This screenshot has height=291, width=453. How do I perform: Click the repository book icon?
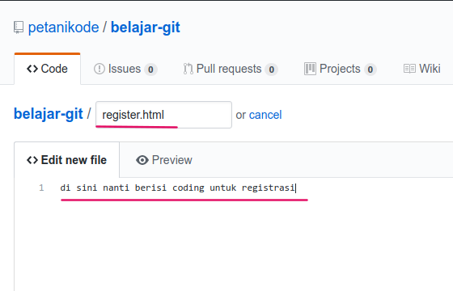point(19,27)
